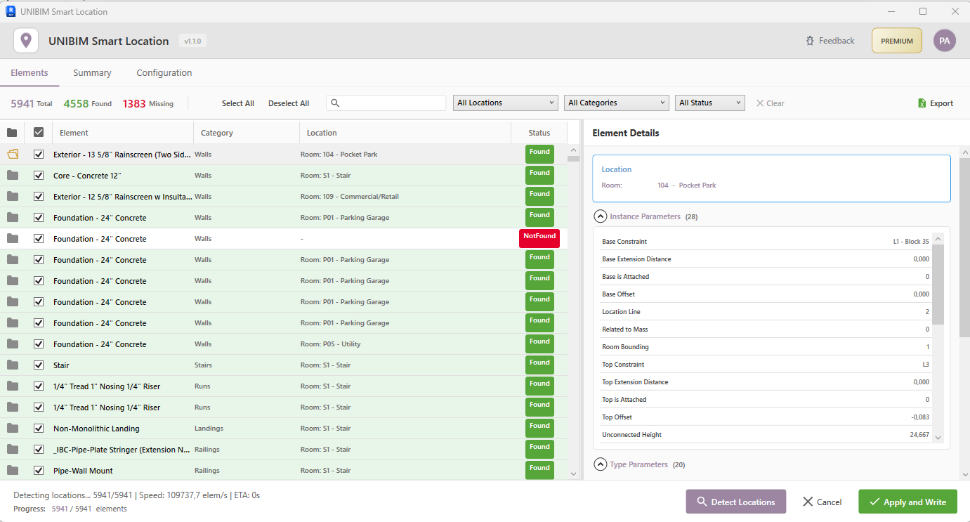Click the folder icon in the table header

point(12,132)
